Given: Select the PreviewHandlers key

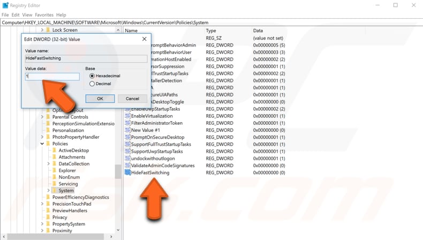Looking at the screenshot, I should tap(70, 211).
